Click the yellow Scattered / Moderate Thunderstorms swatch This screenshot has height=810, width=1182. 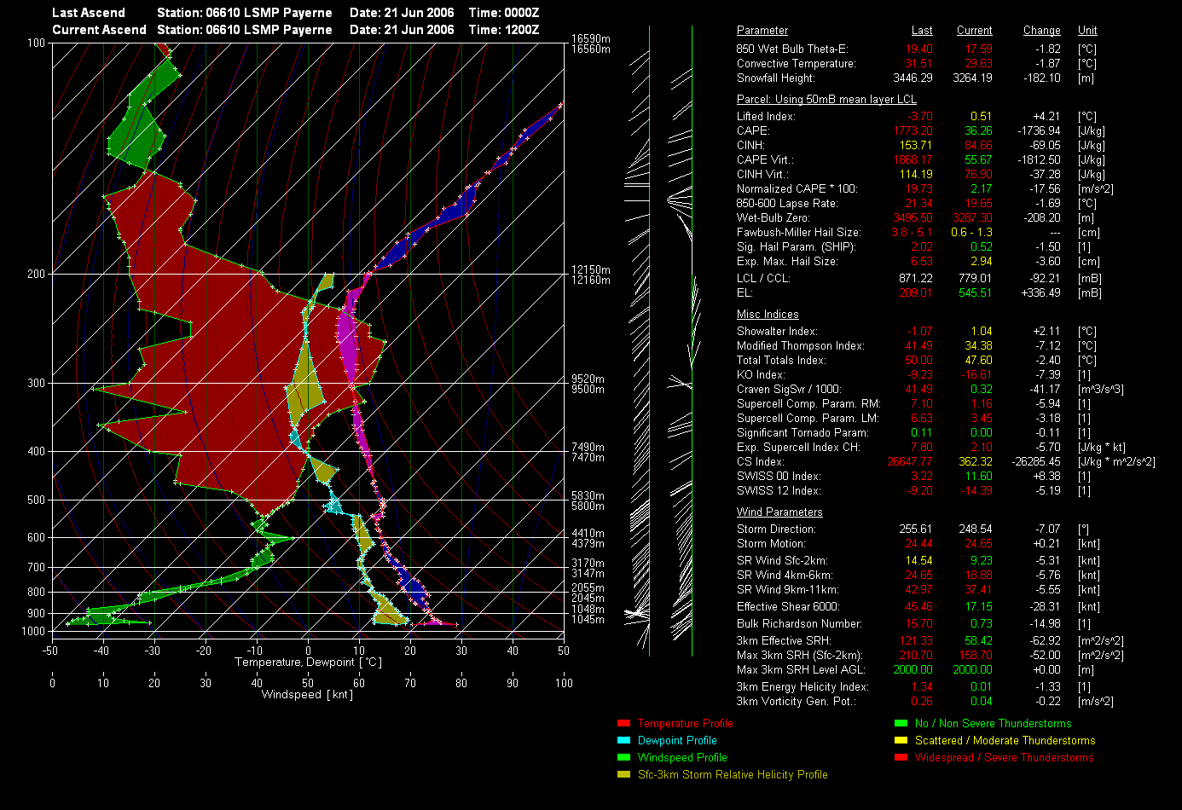coord(900,741)
